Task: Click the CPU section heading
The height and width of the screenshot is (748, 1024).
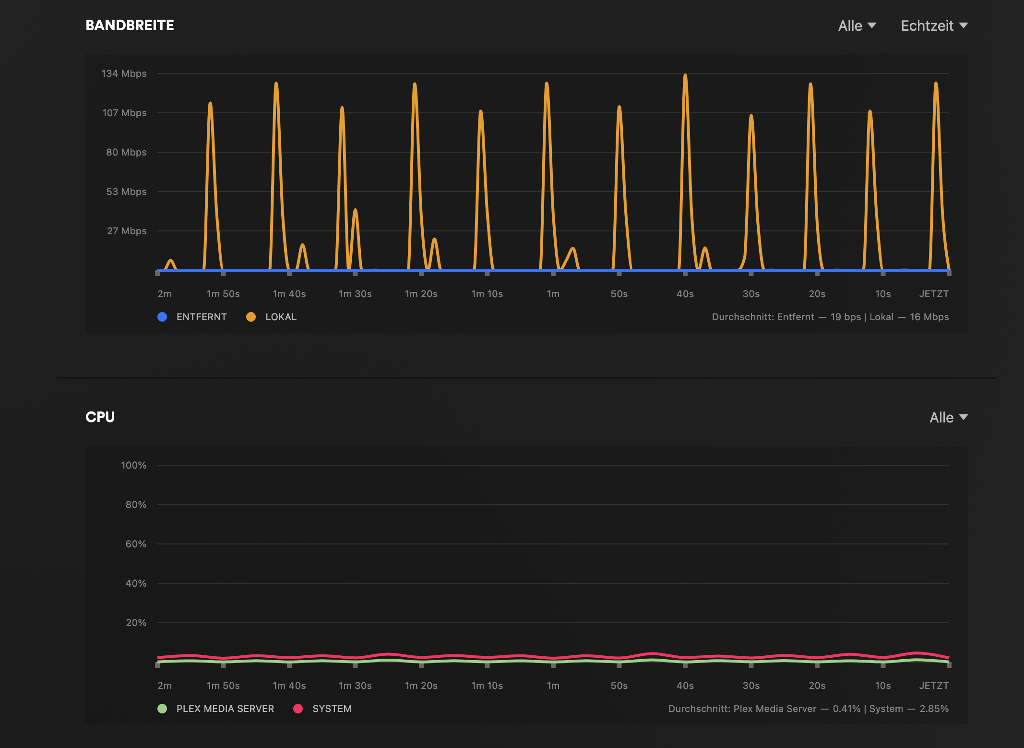Action: [100, 417]
